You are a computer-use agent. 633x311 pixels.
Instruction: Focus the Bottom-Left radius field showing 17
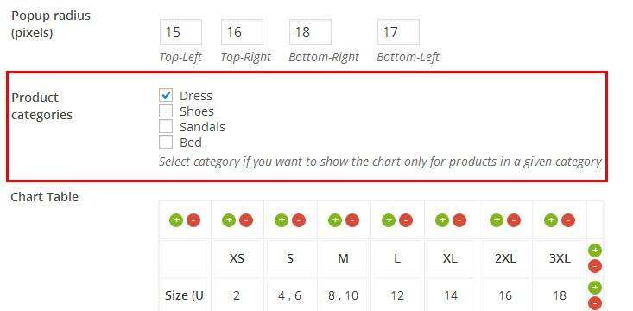pyautogui.click(x=398, y=32)
